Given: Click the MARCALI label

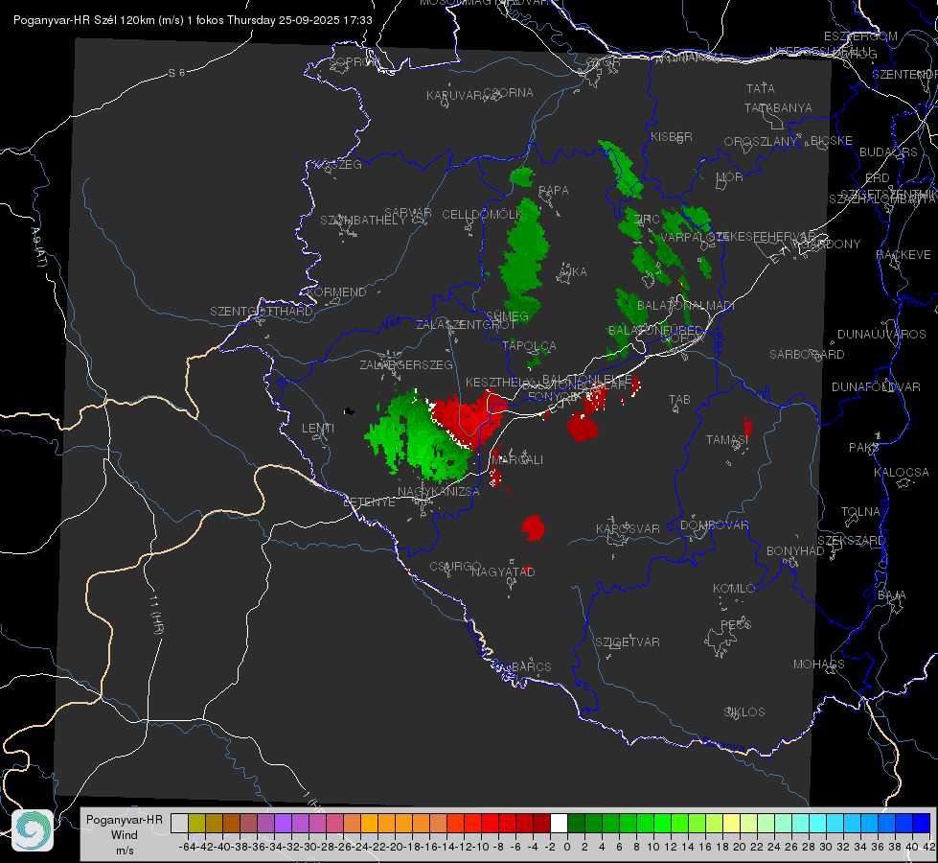Looking at the screenshot, I should [516, 460].
